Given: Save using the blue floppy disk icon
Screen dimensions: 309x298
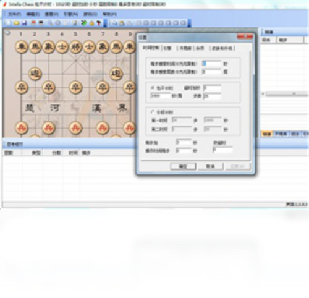Looking at the screenshot, I should click(24, 23).
